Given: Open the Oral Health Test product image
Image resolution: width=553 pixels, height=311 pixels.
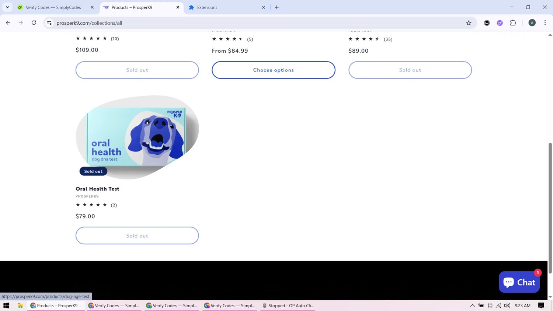Looking at the screenshot, I should point(137,137).
